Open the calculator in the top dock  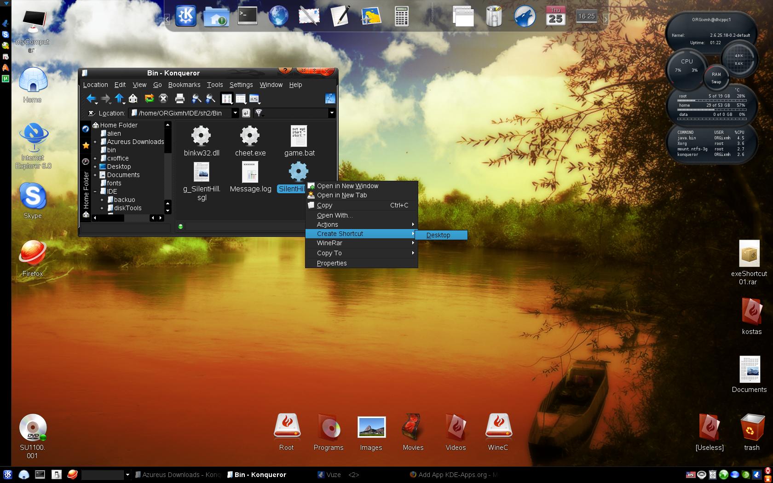click(x=402, y=17)
